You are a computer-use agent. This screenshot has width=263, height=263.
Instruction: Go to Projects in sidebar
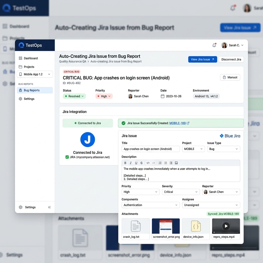click(x=29, y=67)
